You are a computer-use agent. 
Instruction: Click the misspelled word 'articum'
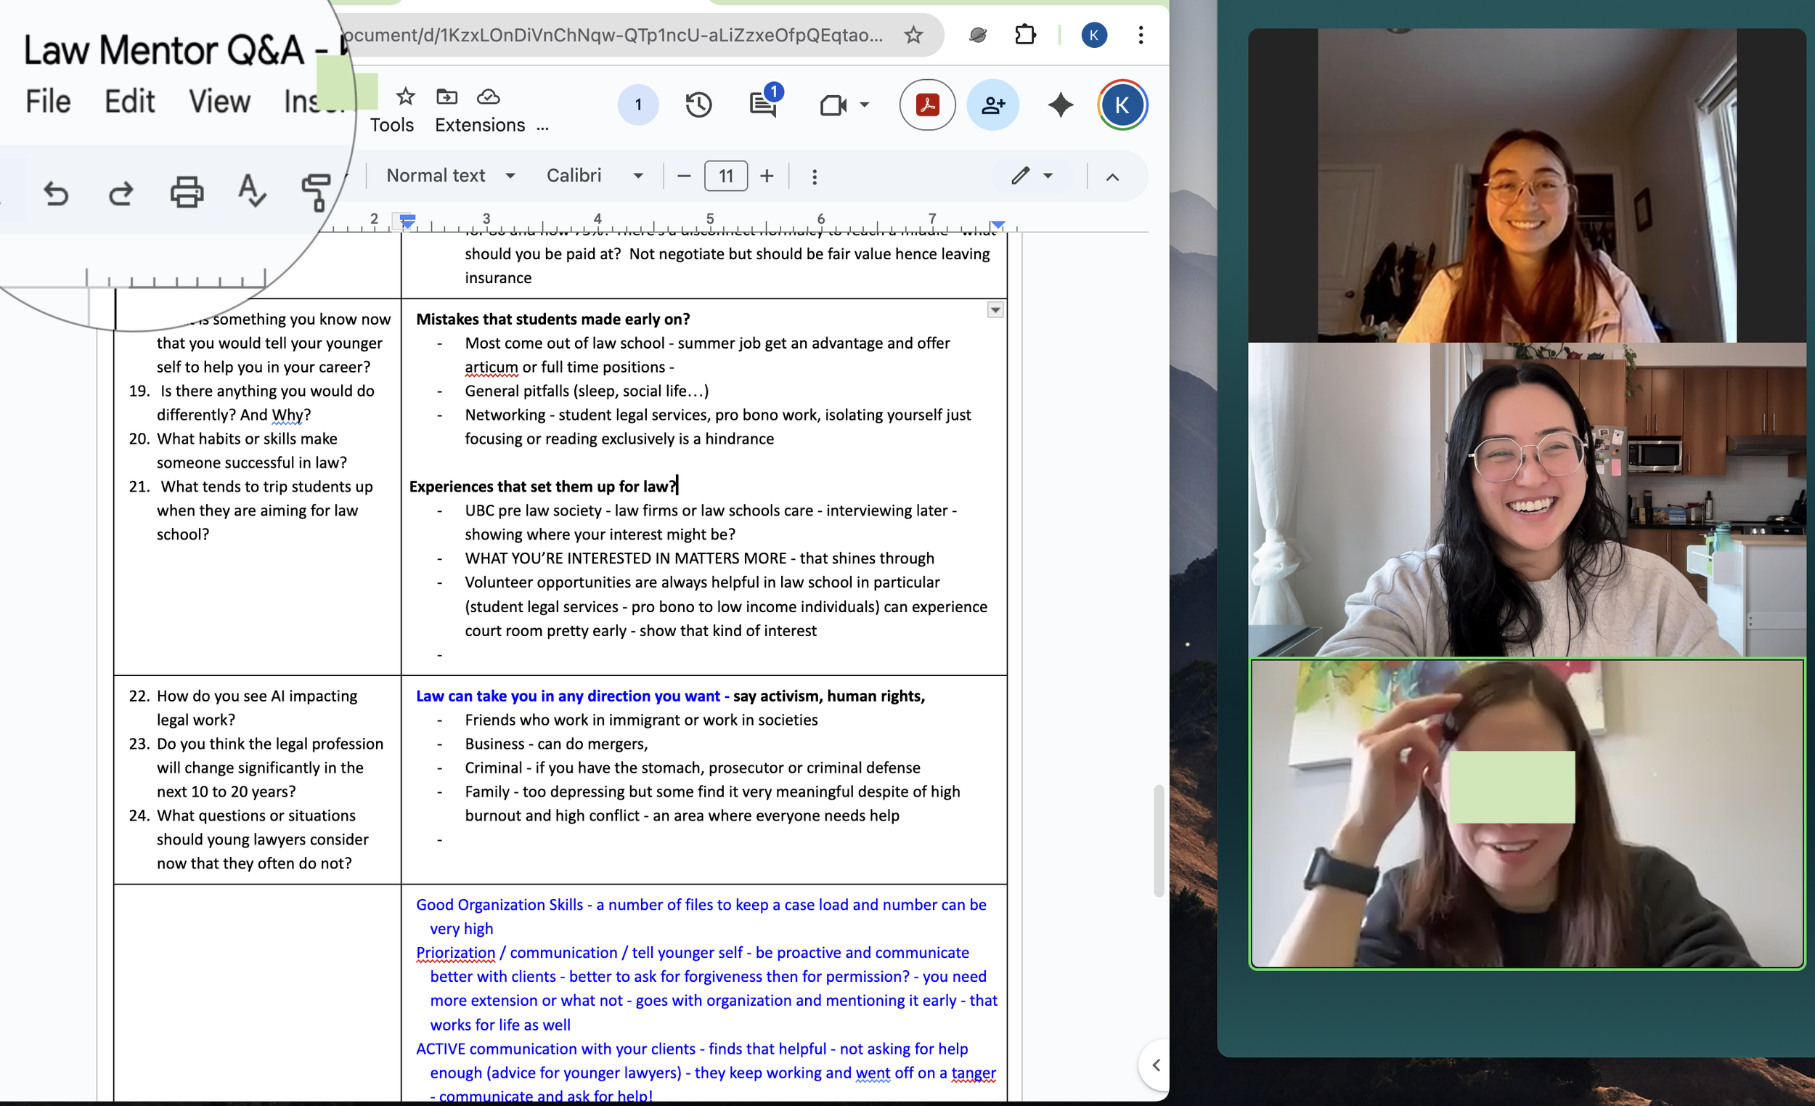point(491,367)
